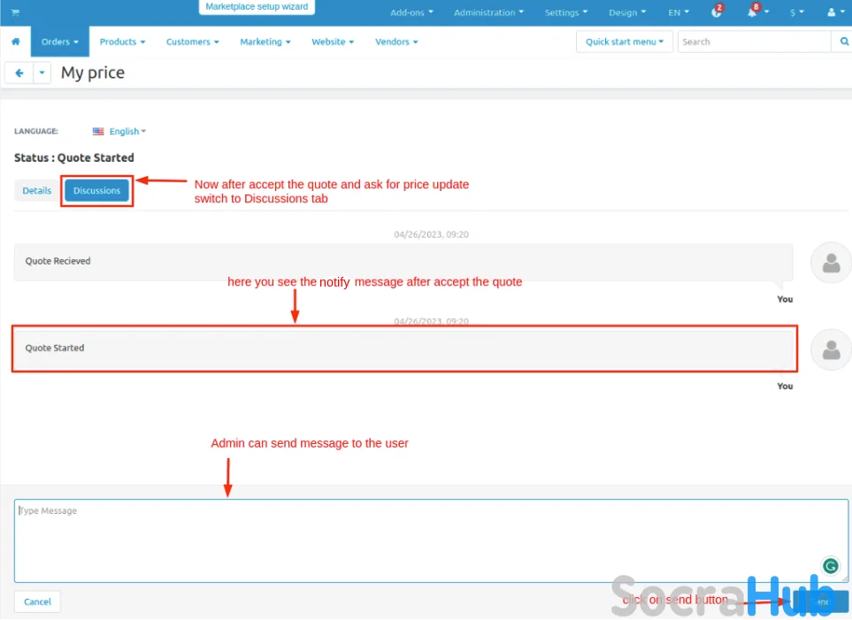Image resolution: width=852 pixels, height=620 pixels.
Task: Switch to the Details tab
Action: click(x=37, y=191)
